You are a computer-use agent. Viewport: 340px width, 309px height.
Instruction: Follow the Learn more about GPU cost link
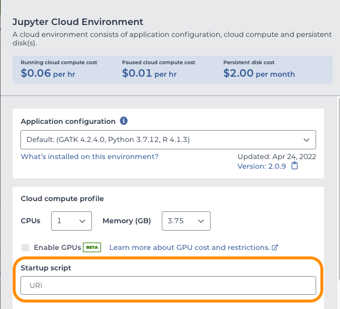pos(190,248)
